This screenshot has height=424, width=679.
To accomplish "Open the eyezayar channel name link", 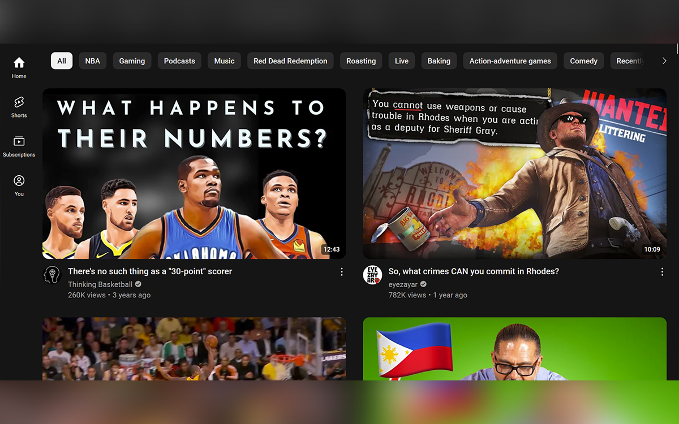I will click(402, 284).
